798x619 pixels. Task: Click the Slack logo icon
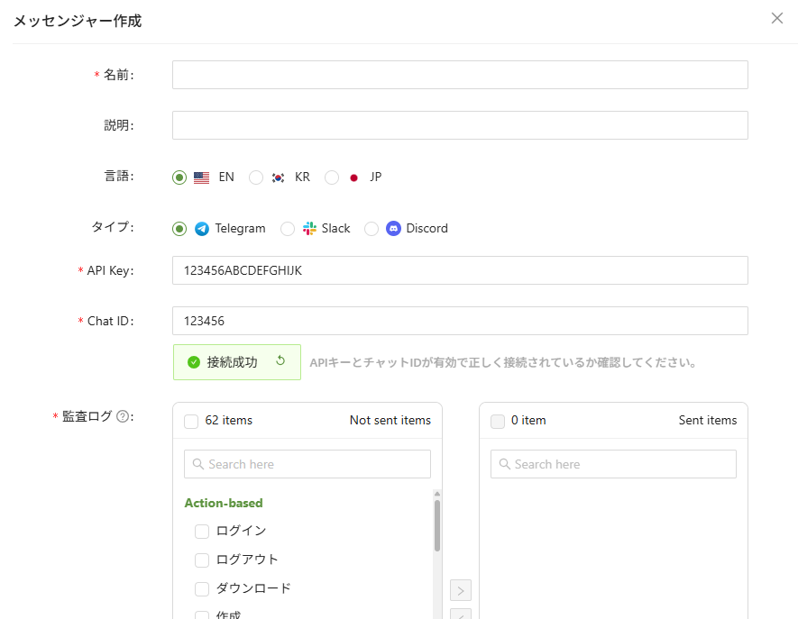click(x=309, y=229)
